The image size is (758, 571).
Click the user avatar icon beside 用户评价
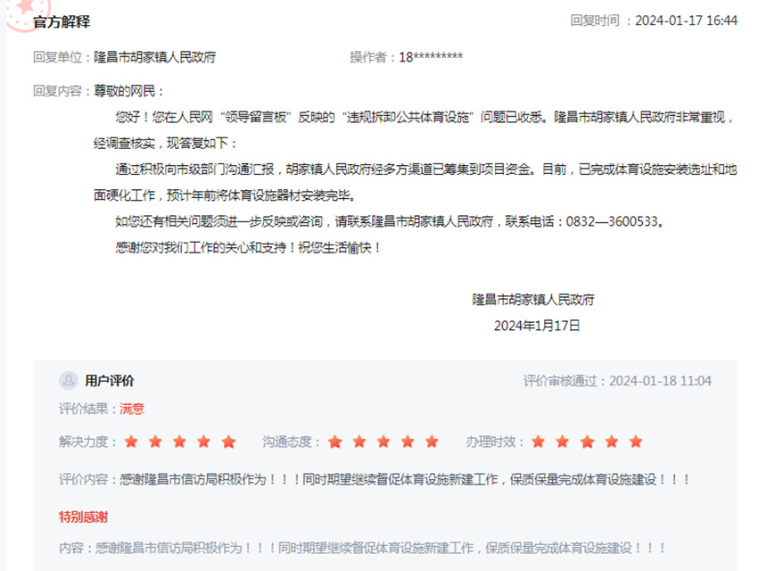(67, 380)
